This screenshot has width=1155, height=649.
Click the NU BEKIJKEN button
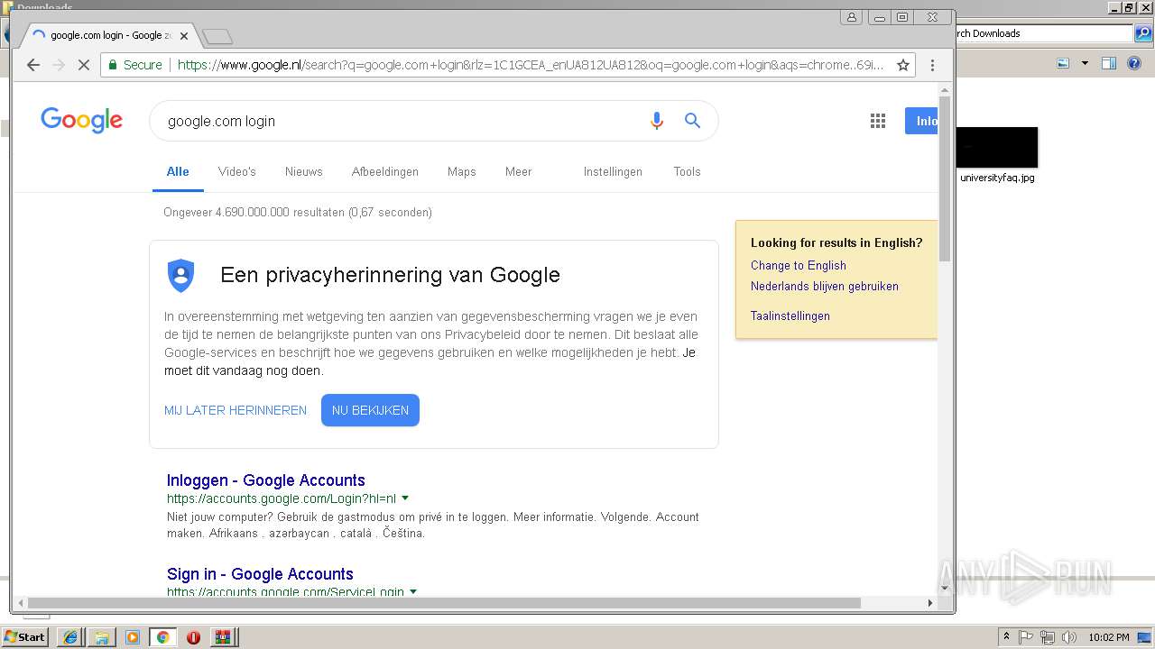click(x=370, y=410)
